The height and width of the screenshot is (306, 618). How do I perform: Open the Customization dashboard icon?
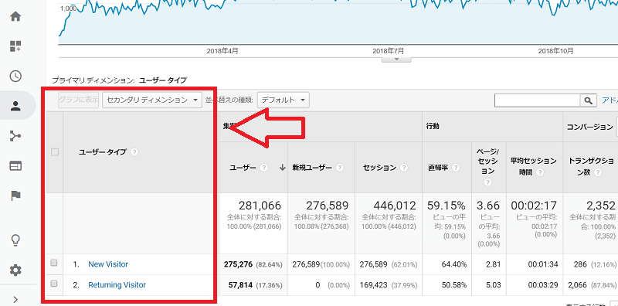coord(15,46)
